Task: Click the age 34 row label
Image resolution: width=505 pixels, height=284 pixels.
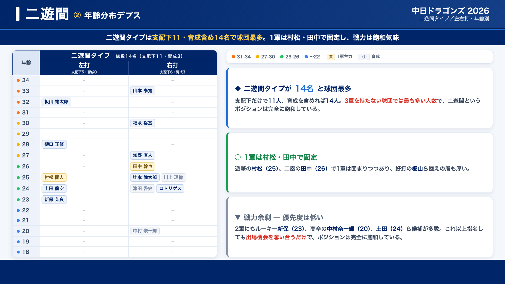Action: click(26, 80)
